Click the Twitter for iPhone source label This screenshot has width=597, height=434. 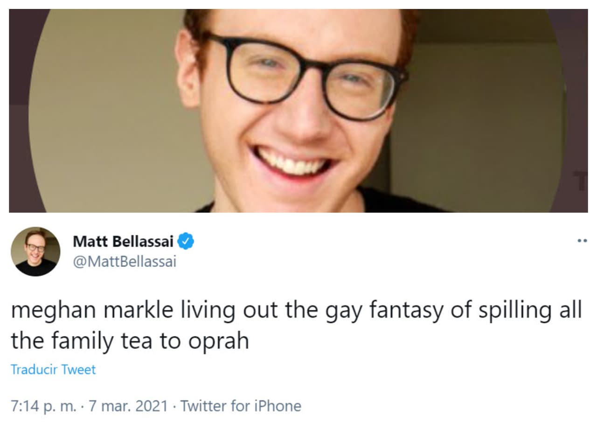[x=241, y=406]
